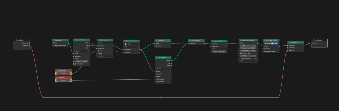
Task: Open Keep Boundaries dropdown in Subdivision Surface
Action: click(248, 58)
